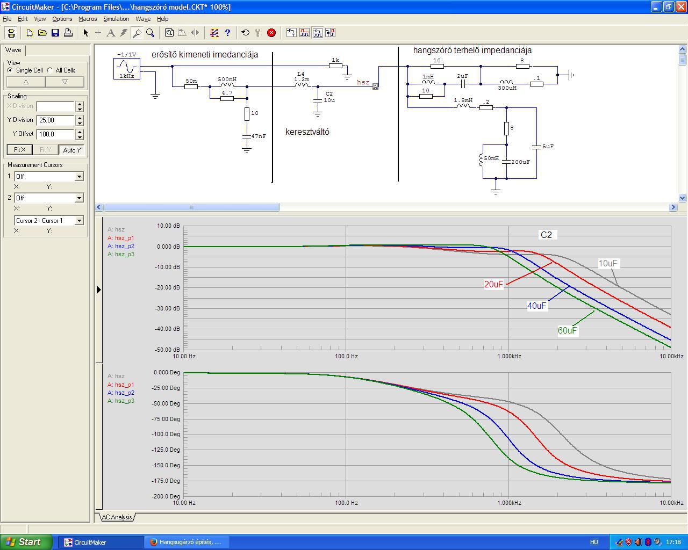Toggle the Auto Y scaling button
The height and width of the screenshot is (550, 688).
click(x=71, y=150)
